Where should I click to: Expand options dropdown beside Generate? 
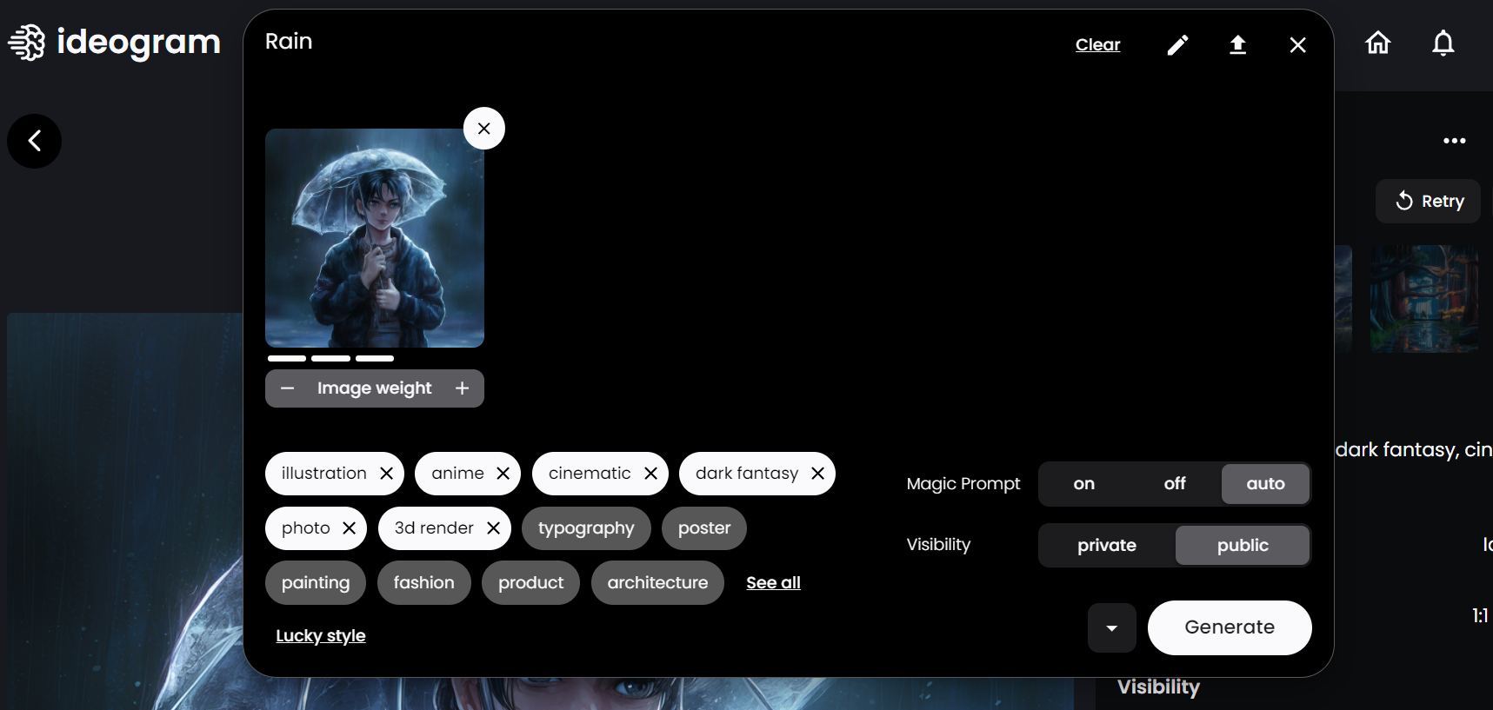tap(1111, 627)
